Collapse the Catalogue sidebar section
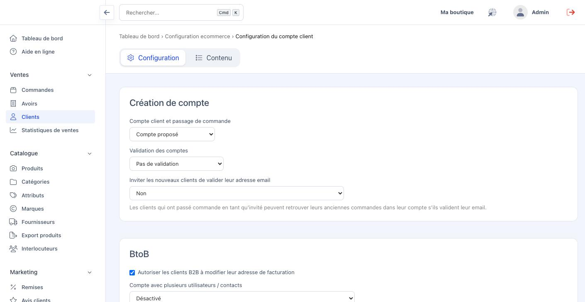 point(90,153)
